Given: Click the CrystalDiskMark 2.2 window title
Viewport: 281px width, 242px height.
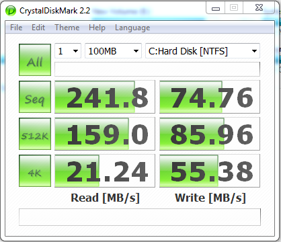Looking at the screenshot, I should tap(54, 11).
